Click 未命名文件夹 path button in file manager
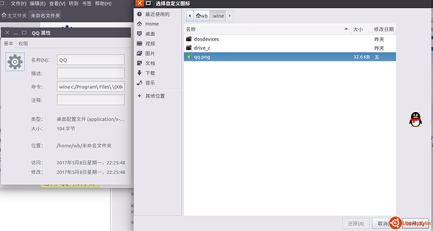Screen dimensions: 433x231 [x=45, y=16]
